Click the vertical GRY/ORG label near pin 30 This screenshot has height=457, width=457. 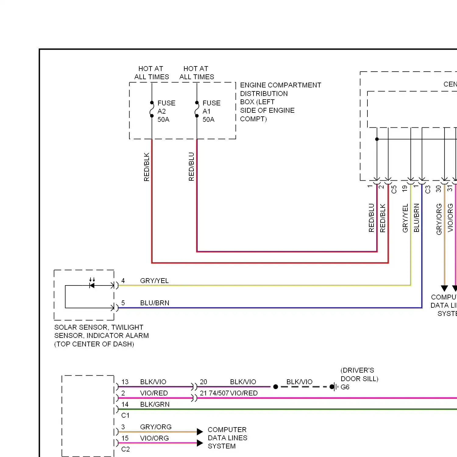coord(439,219)
